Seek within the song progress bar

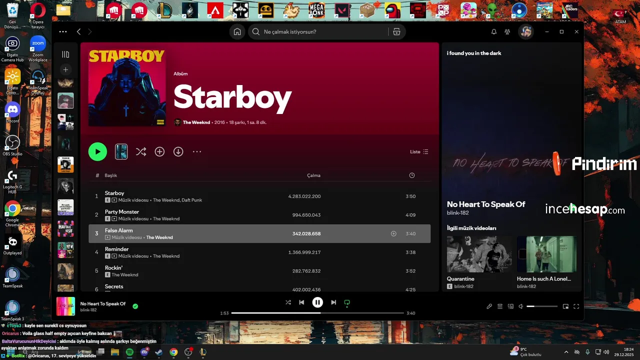[317, 313]
